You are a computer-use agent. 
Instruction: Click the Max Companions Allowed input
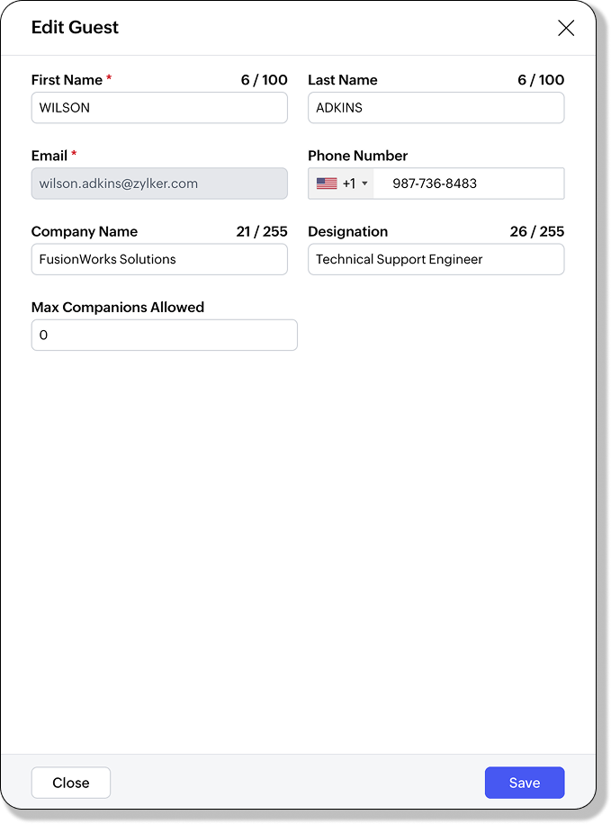click(x=164, y=335)
